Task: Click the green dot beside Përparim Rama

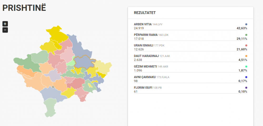Action: coord(246,35)
